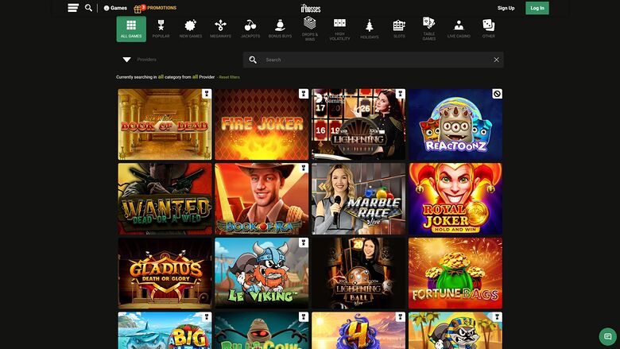Choose the Slots machine category
620x349 pixels.
[x=399, y=29]
